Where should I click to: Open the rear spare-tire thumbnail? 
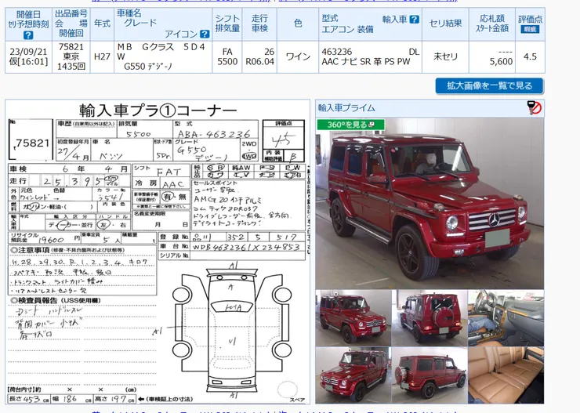point(430,317)
